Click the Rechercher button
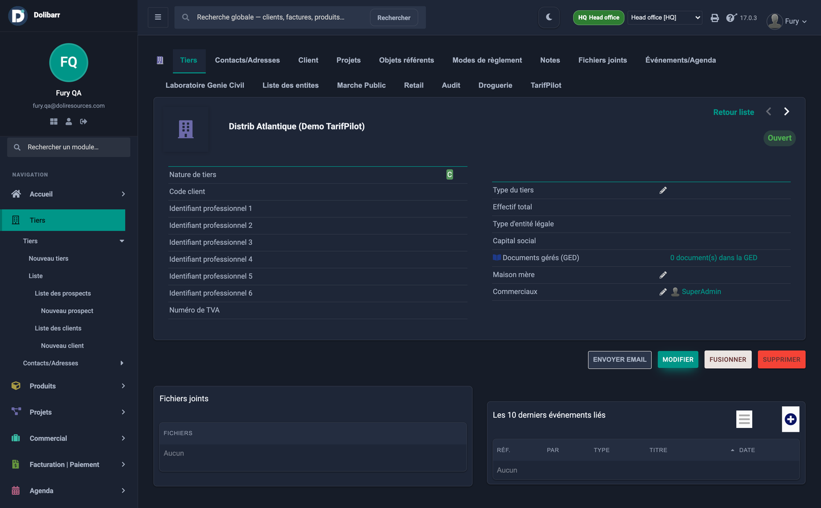 [394, 18]
